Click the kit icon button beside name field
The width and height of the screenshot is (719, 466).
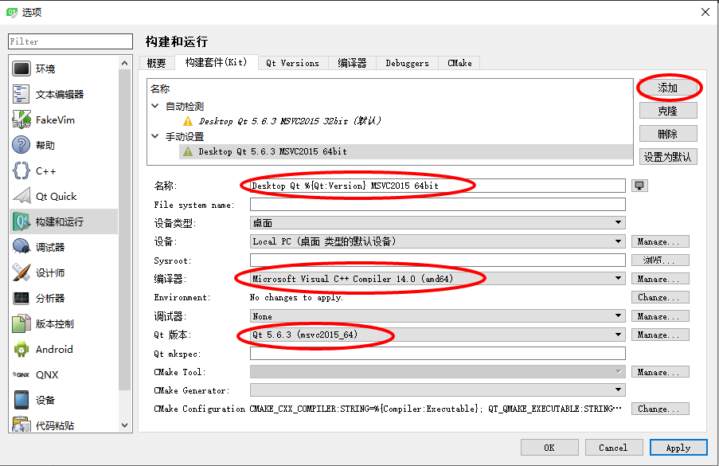click(639, 186)
